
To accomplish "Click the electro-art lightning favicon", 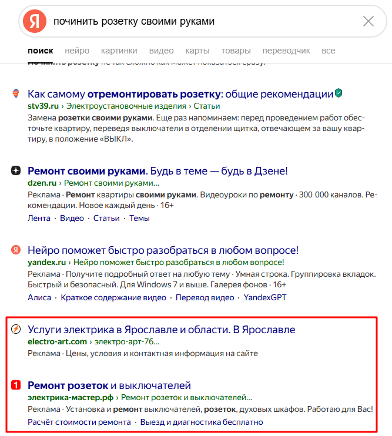I will [16, 329].
